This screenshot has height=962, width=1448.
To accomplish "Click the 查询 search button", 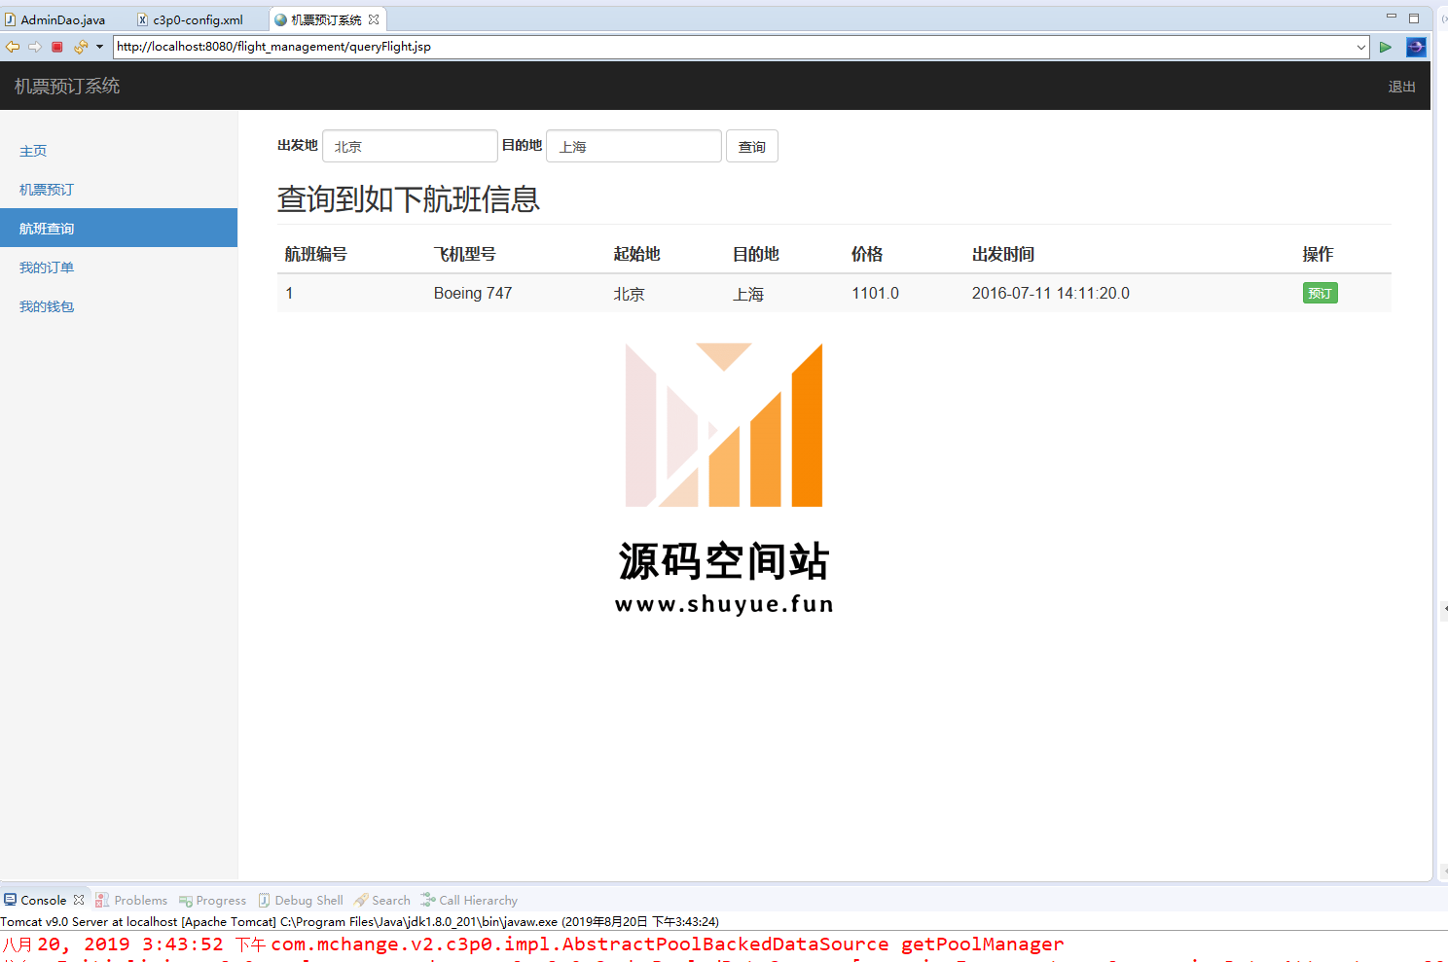I will click(x=751, y=146).
